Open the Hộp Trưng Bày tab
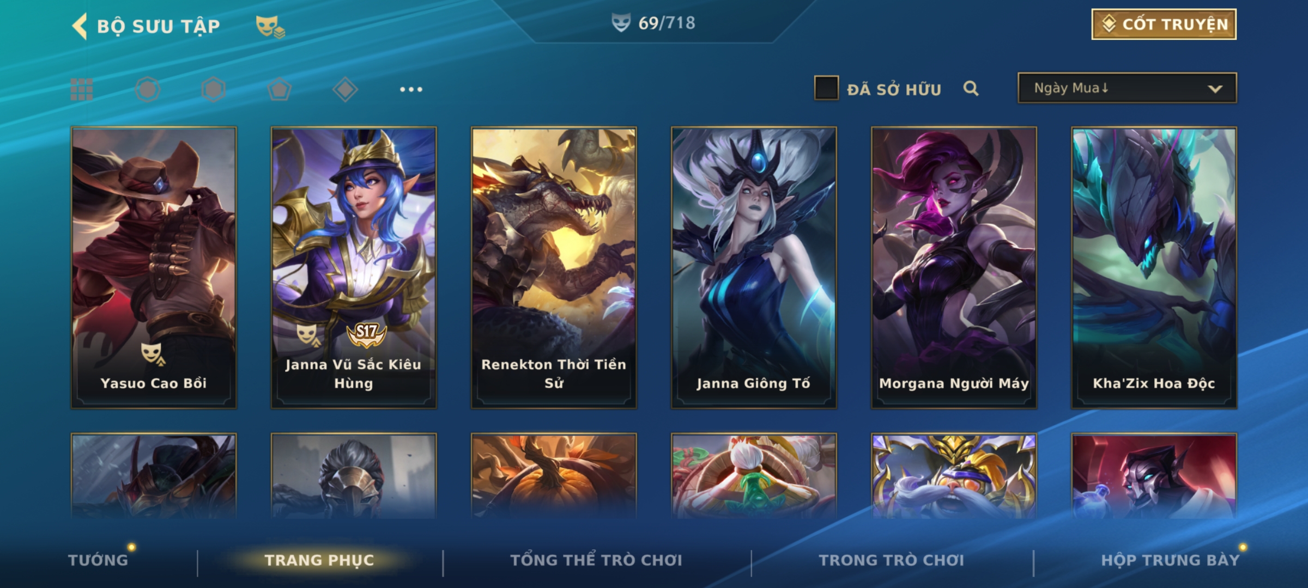 [1171, 560]
